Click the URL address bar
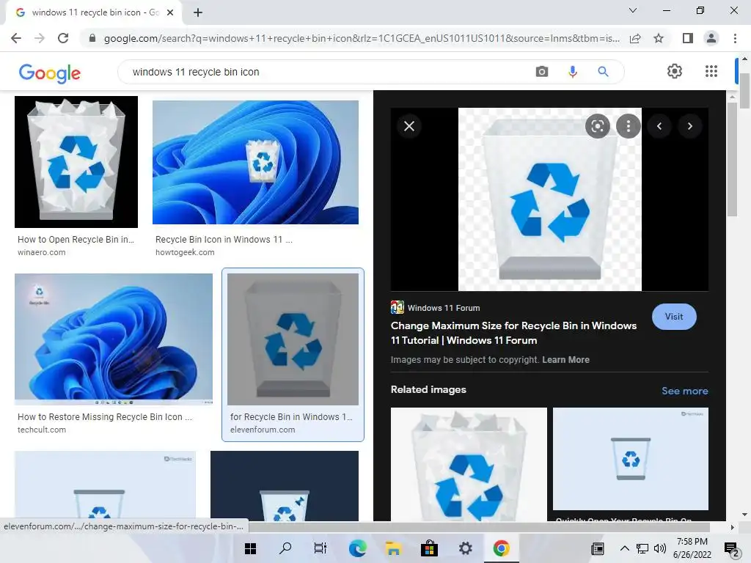The height and width of the screenshot is (563, 751). point(362,38)
